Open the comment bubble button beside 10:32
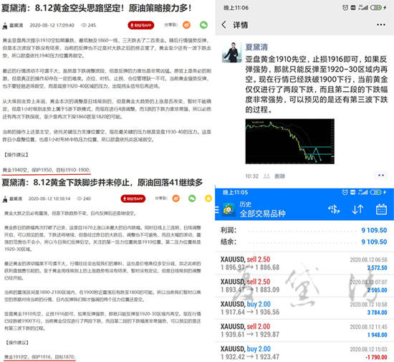Image resolution: width=394 pixels, height=362 pixels. [x=381, y=176]
